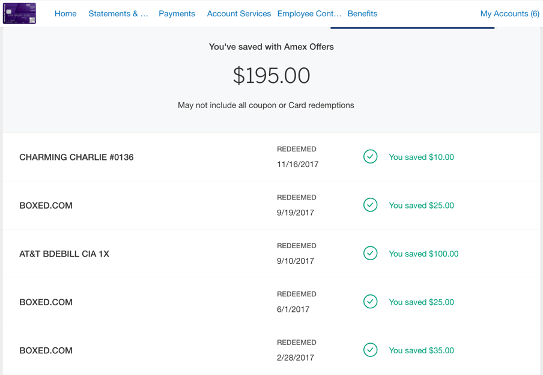This screenshot has height=375, width=543.
Task: Click the coupon or Card redemptions disclaimer
Action: (266, 105)
